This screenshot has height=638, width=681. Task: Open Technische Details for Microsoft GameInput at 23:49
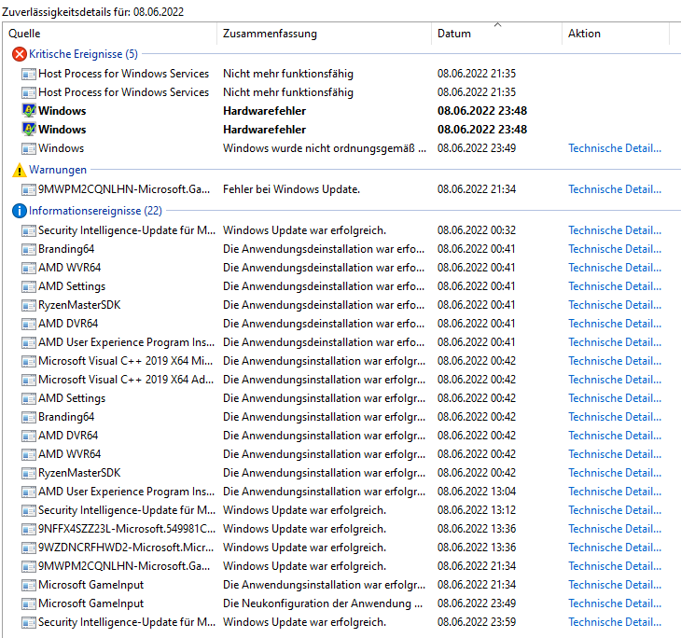(x=615, y=604)
